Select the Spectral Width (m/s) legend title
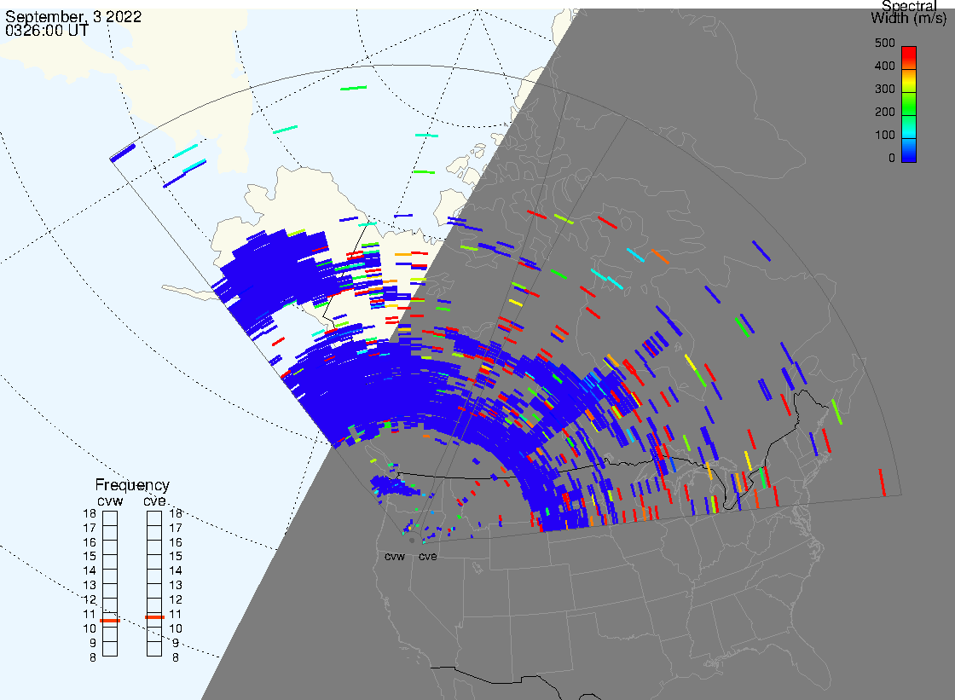Image resolution: width=955 pixels, height=700 pixels. (x=909, y=12)
